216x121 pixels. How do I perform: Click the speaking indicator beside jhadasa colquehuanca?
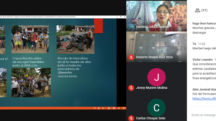tap(131, 27)
